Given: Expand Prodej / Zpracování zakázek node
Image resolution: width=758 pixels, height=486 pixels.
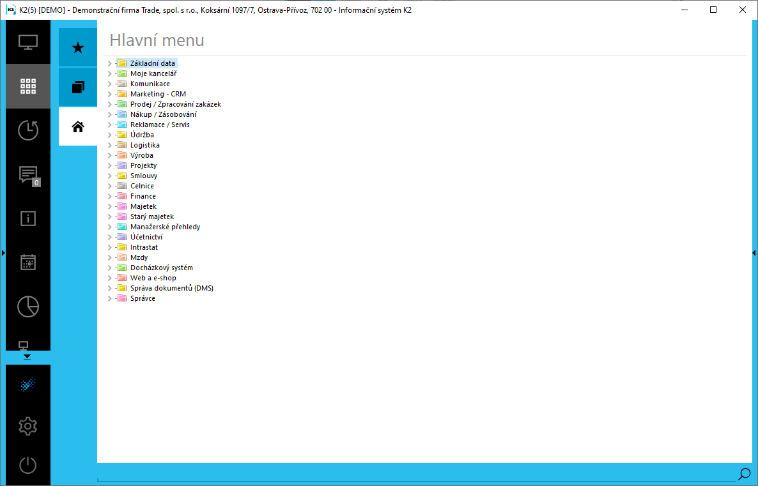Looking at the screenshot, I should [x=110, y=104].
